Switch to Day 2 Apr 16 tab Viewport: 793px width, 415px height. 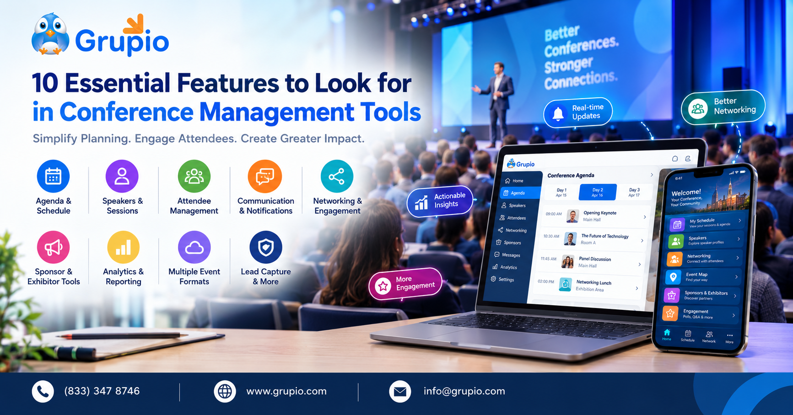[x=598, y=192]
